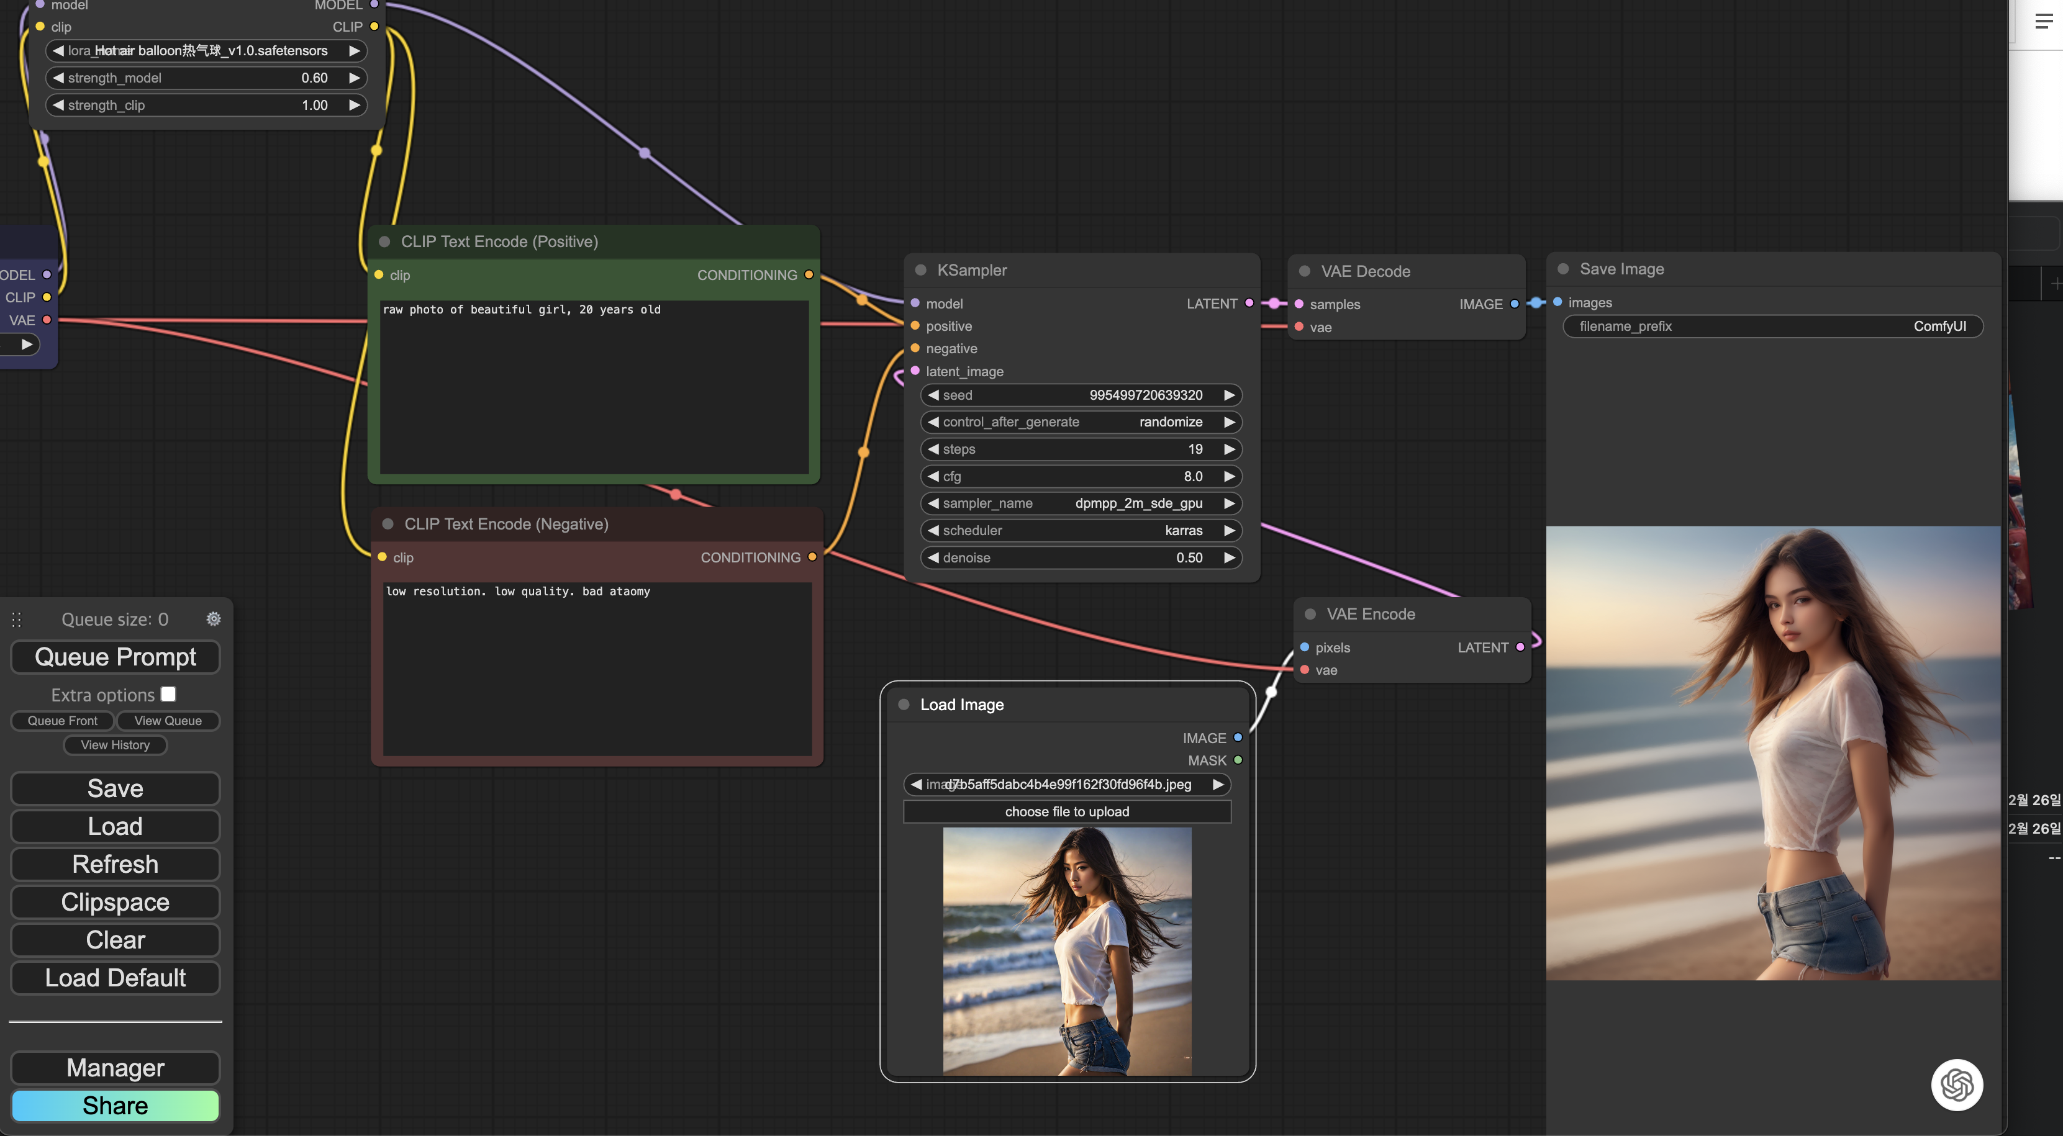This screenshot has height=1136, width=2063.
Task: Click the KSampler node collapse dot
Action: click(921, 271)
